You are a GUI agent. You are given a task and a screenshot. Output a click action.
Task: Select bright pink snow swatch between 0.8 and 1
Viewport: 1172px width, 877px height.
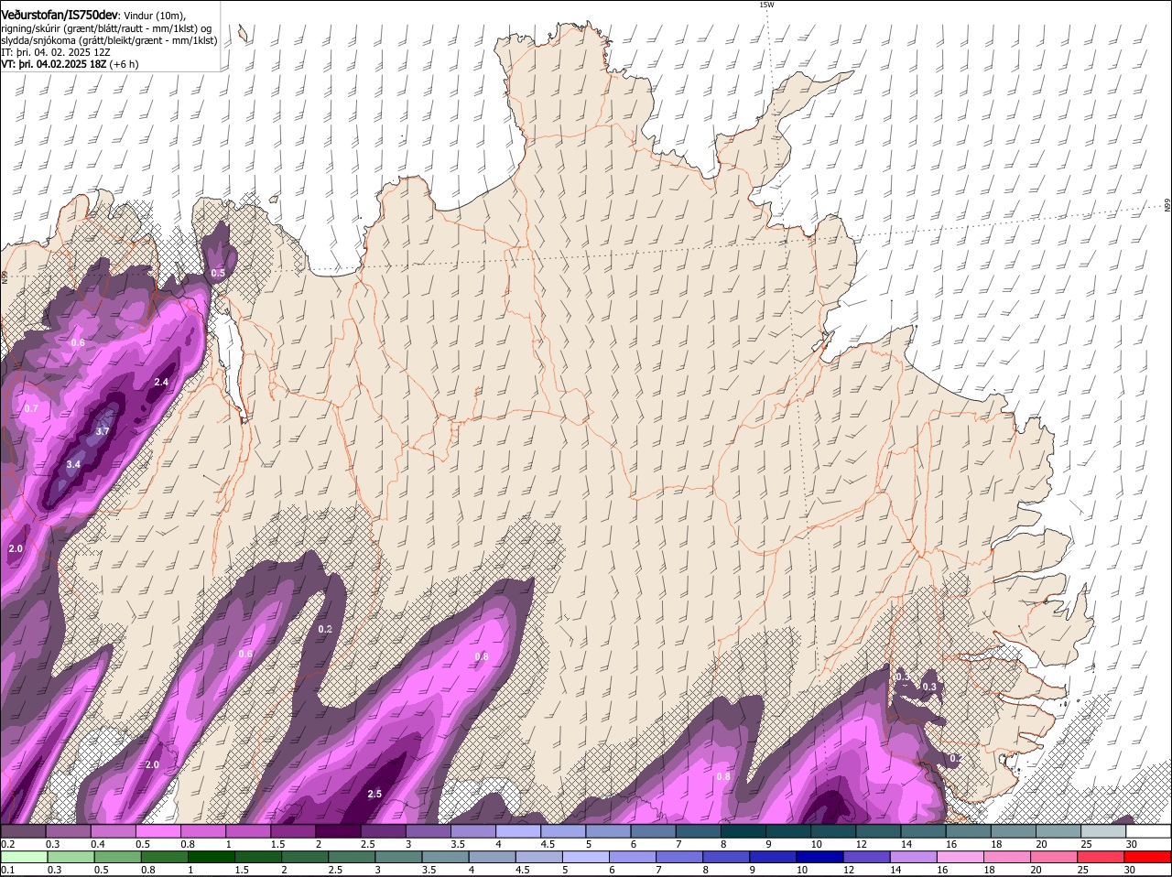pyautogui.click(x=202, y=831)
